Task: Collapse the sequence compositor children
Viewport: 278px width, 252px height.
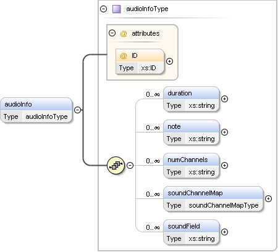Action: click(x=130, y=165)
